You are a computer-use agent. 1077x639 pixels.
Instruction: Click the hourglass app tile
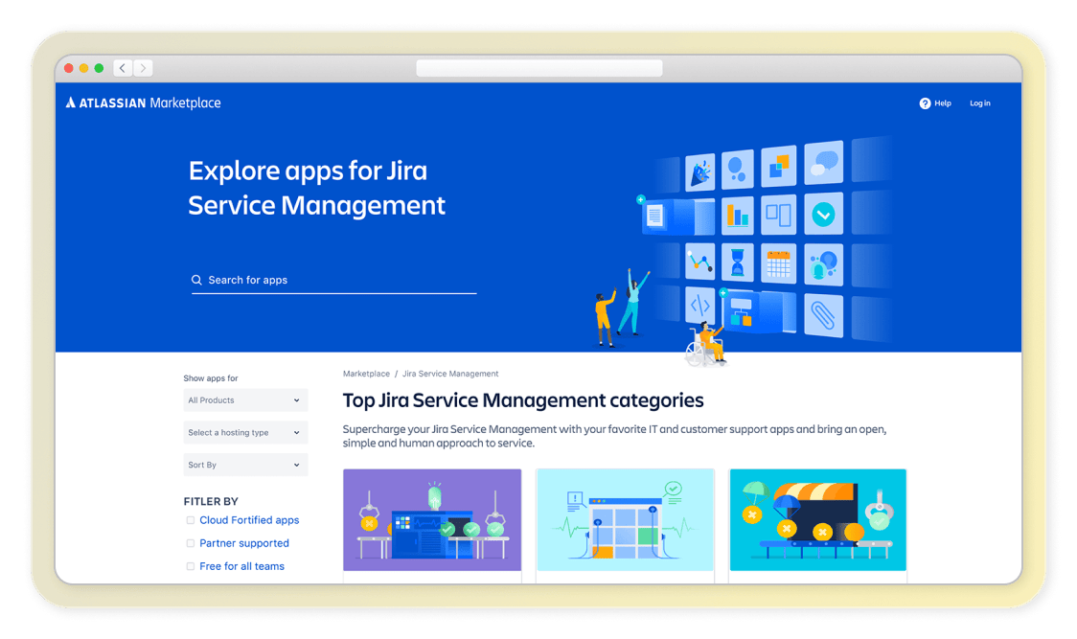[x=738, y=262]
